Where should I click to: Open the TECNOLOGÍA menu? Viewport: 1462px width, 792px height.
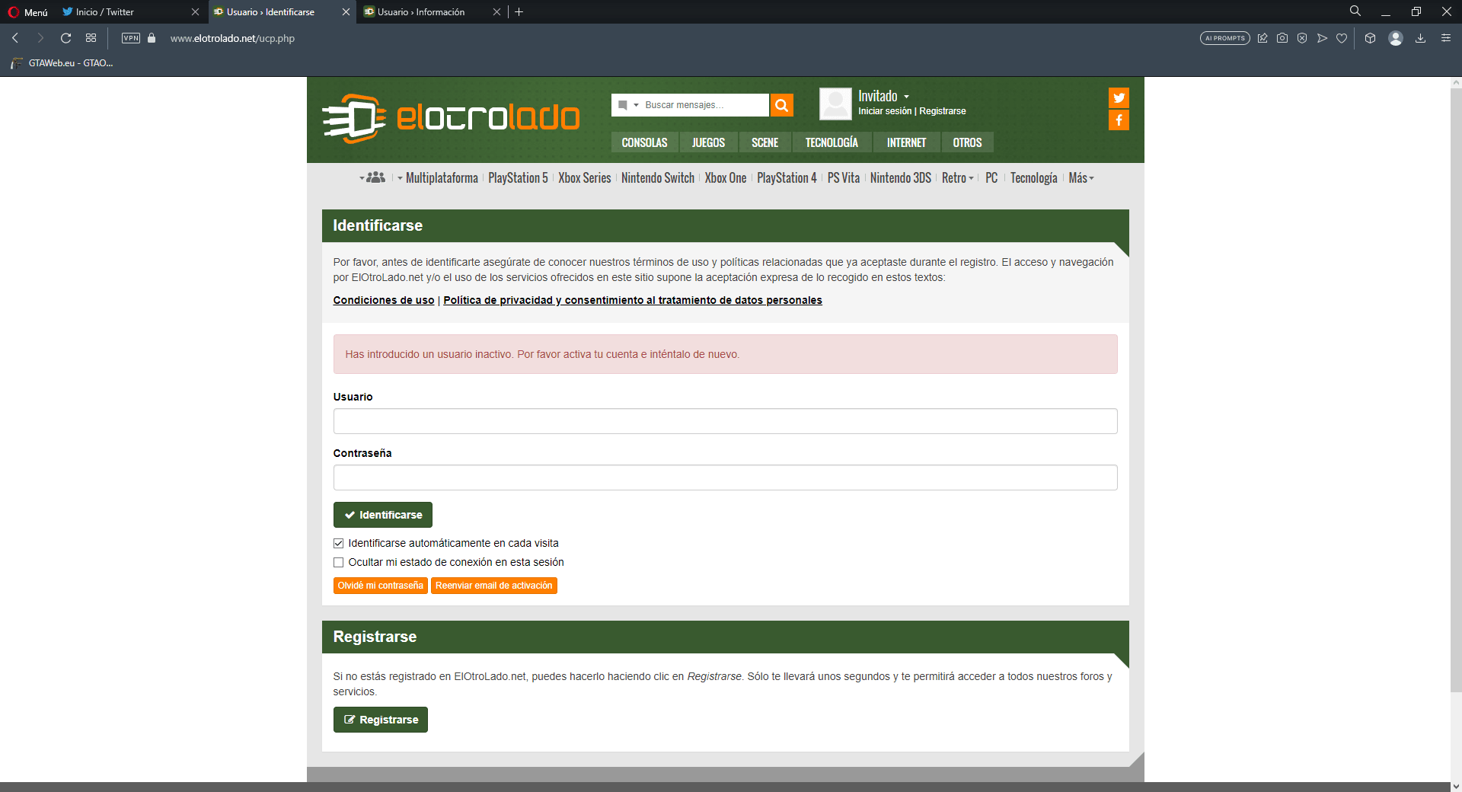pos(832,142)
